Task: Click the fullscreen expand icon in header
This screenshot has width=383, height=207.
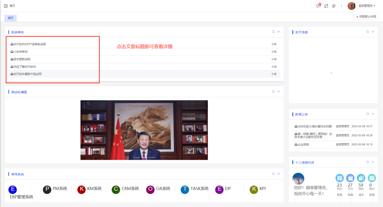Action: (x=326, y=6)
